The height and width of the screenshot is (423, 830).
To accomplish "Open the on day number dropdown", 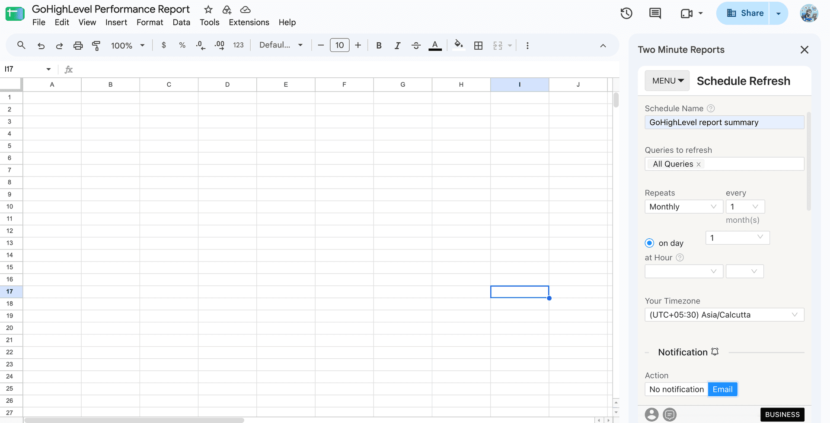I will [x=737, y=238].
